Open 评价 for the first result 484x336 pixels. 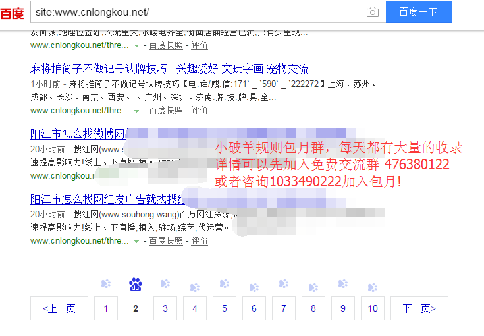[x=200, y=45]
